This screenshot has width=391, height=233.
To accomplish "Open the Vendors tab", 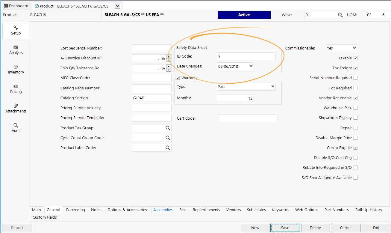I will (234, 210).
